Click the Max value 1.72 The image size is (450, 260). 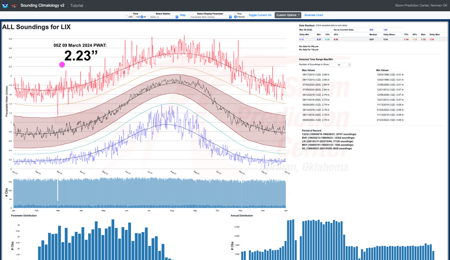[x=423, y=40]
